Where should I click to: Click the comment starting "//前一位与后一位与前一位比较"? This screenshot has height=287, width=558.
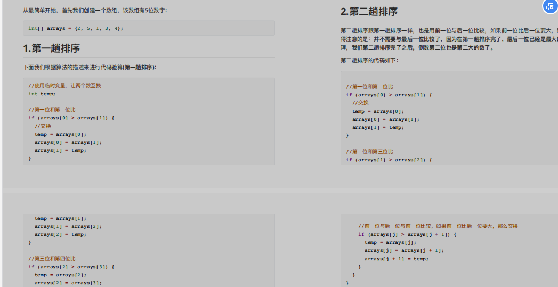click(x=438, y=226)
